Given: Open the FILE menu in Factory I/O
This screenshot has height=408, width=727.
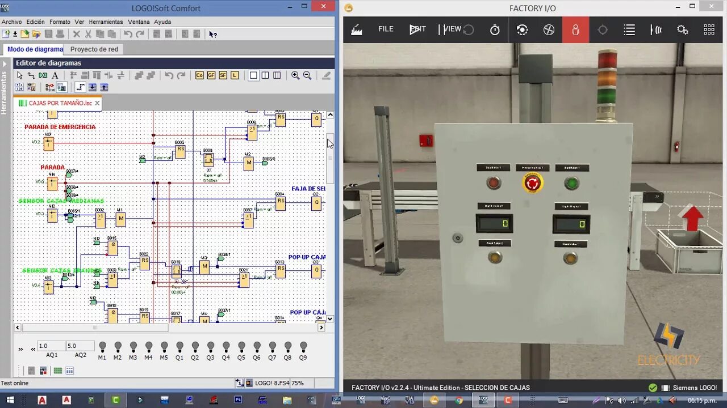Looking at the screenshot, I should coord(386,29).
